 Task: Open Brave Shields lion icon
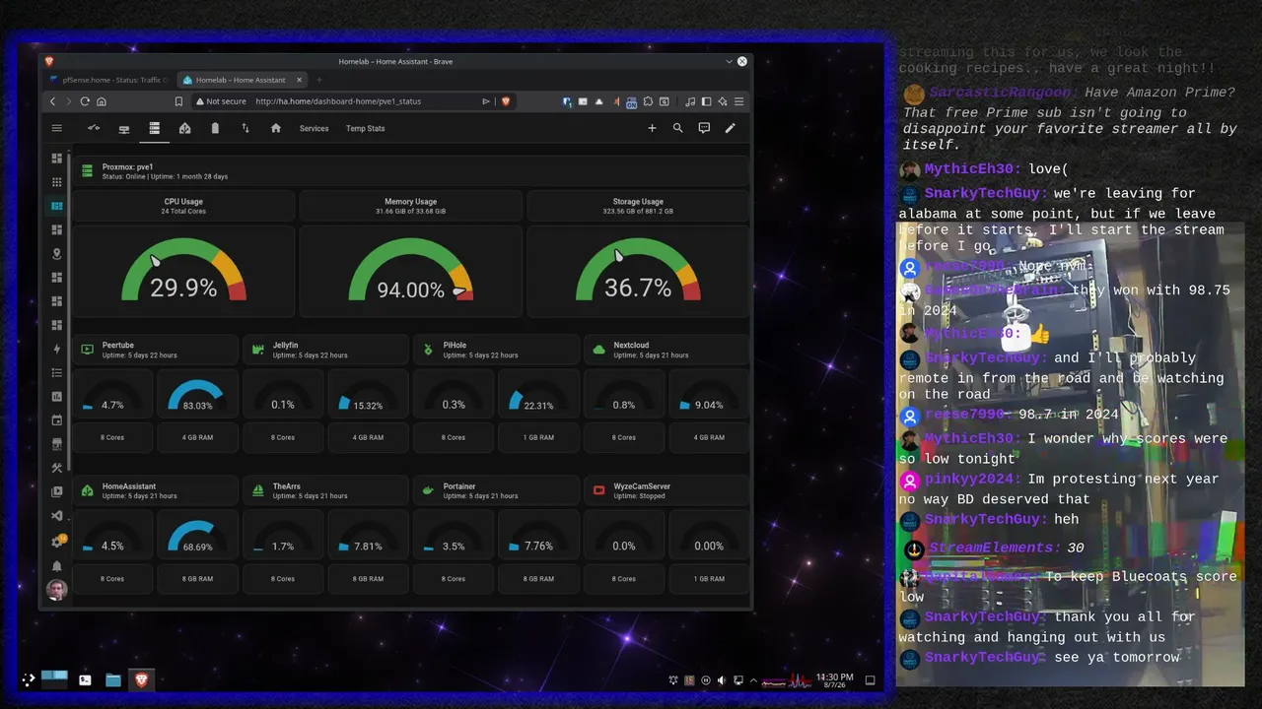point(506,101)
